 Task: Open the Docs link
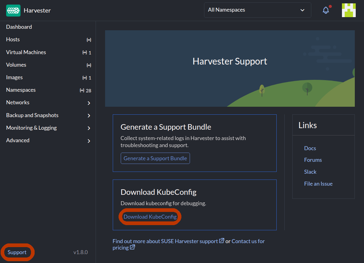tap(310, 148)
